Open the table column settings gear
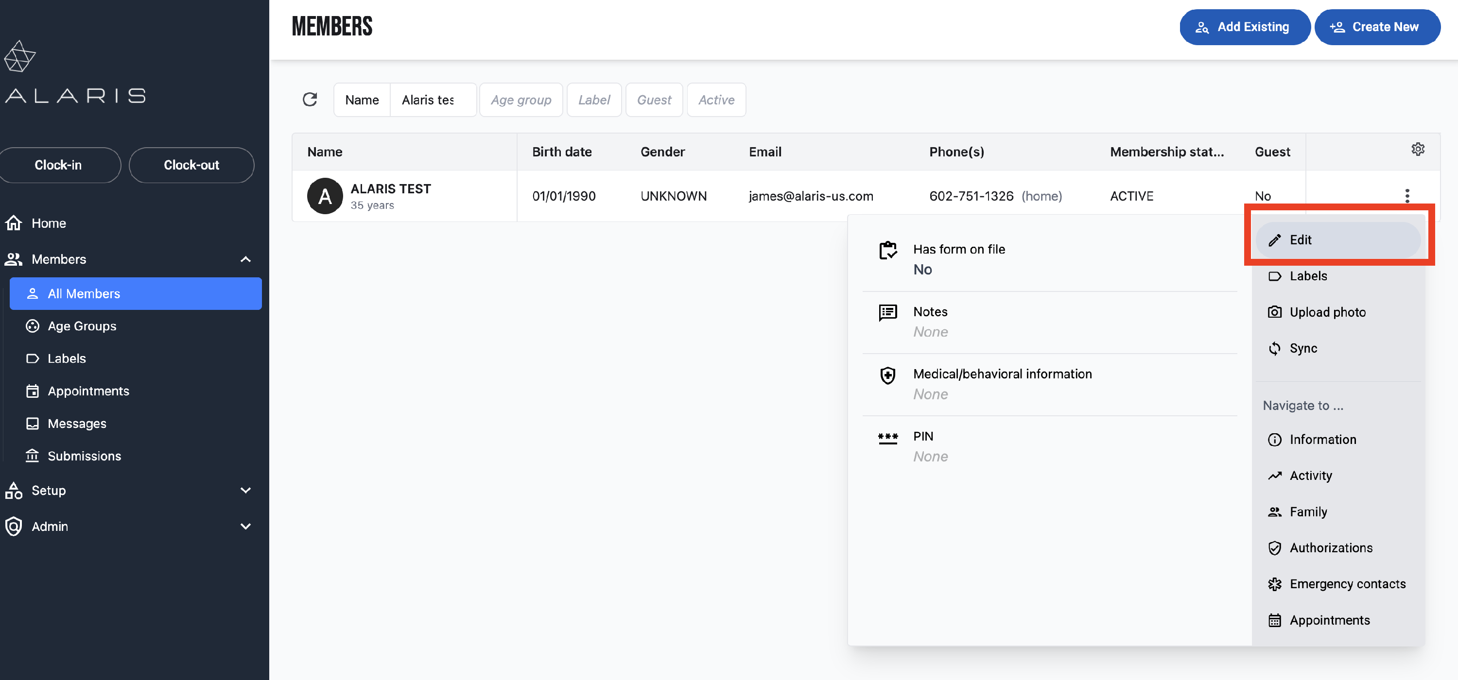Screen dimensions: 1458x680 (x=1417, y=149)
